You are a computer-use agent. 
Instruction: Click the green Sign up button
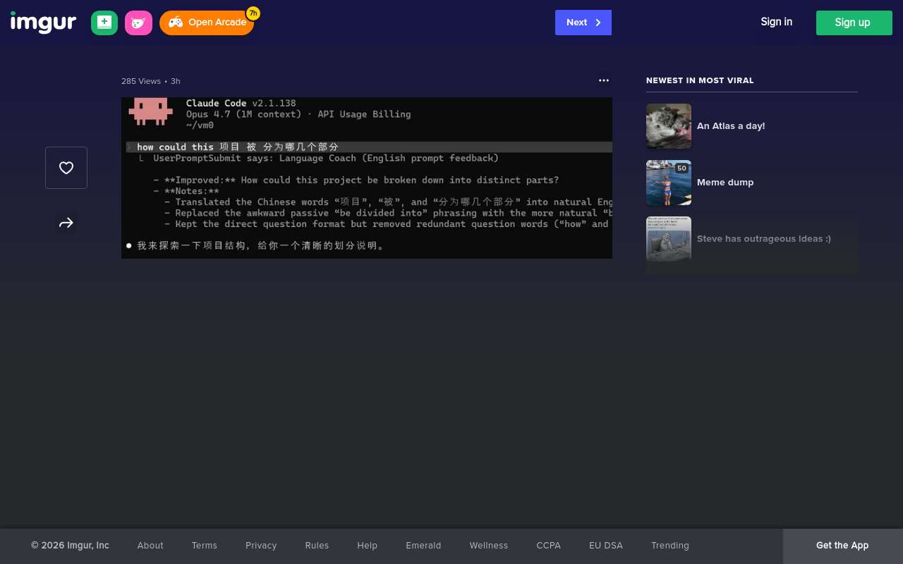854,23
